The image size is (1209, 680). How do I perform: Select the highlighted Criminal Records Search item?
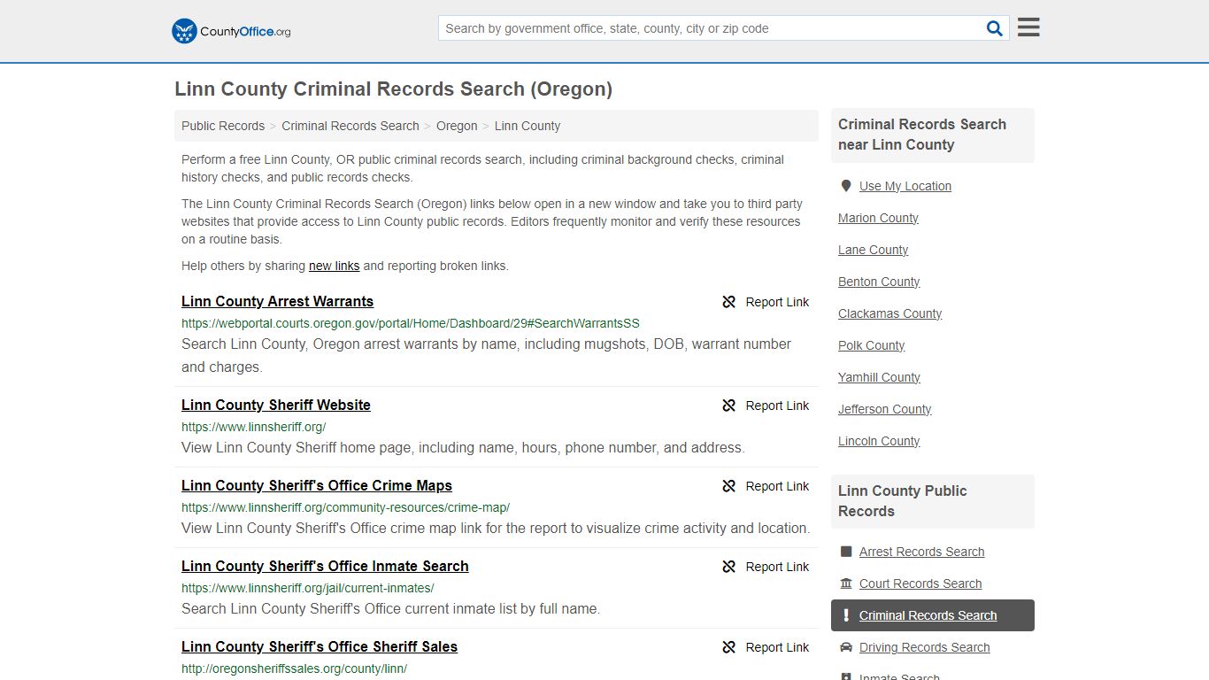click(933, 615)
